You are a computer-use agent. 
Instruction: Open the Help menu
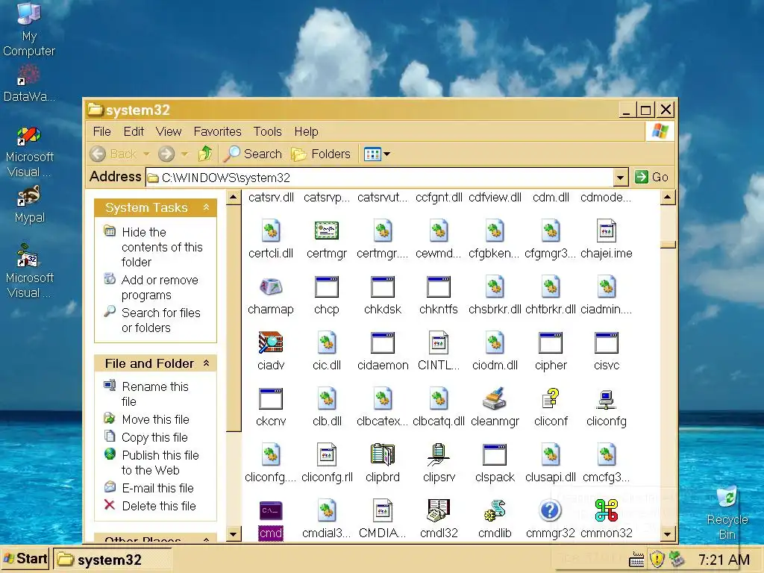[x=306, y=131]
